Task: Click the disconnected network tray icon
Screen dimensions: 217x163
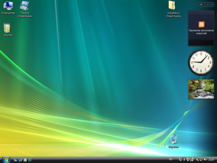Action: (x=201, y=159)
